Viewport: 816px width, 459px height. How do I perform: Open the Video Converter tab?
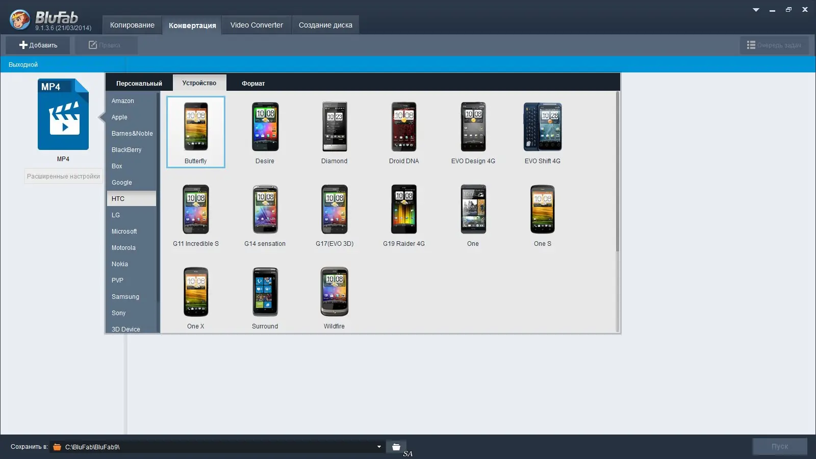tap(257, 25)
